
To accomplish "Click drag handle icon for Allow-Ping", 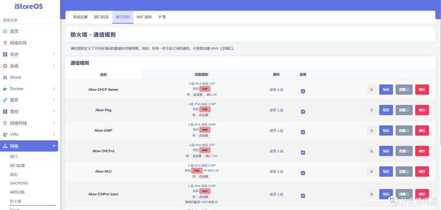I will [x=372, y=110].
